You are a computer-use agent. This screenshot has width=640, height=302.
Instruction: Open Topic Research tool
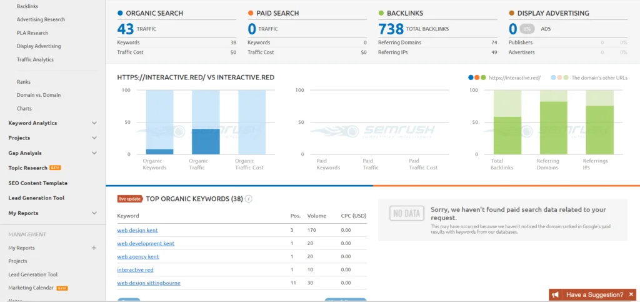click(27, 168)
